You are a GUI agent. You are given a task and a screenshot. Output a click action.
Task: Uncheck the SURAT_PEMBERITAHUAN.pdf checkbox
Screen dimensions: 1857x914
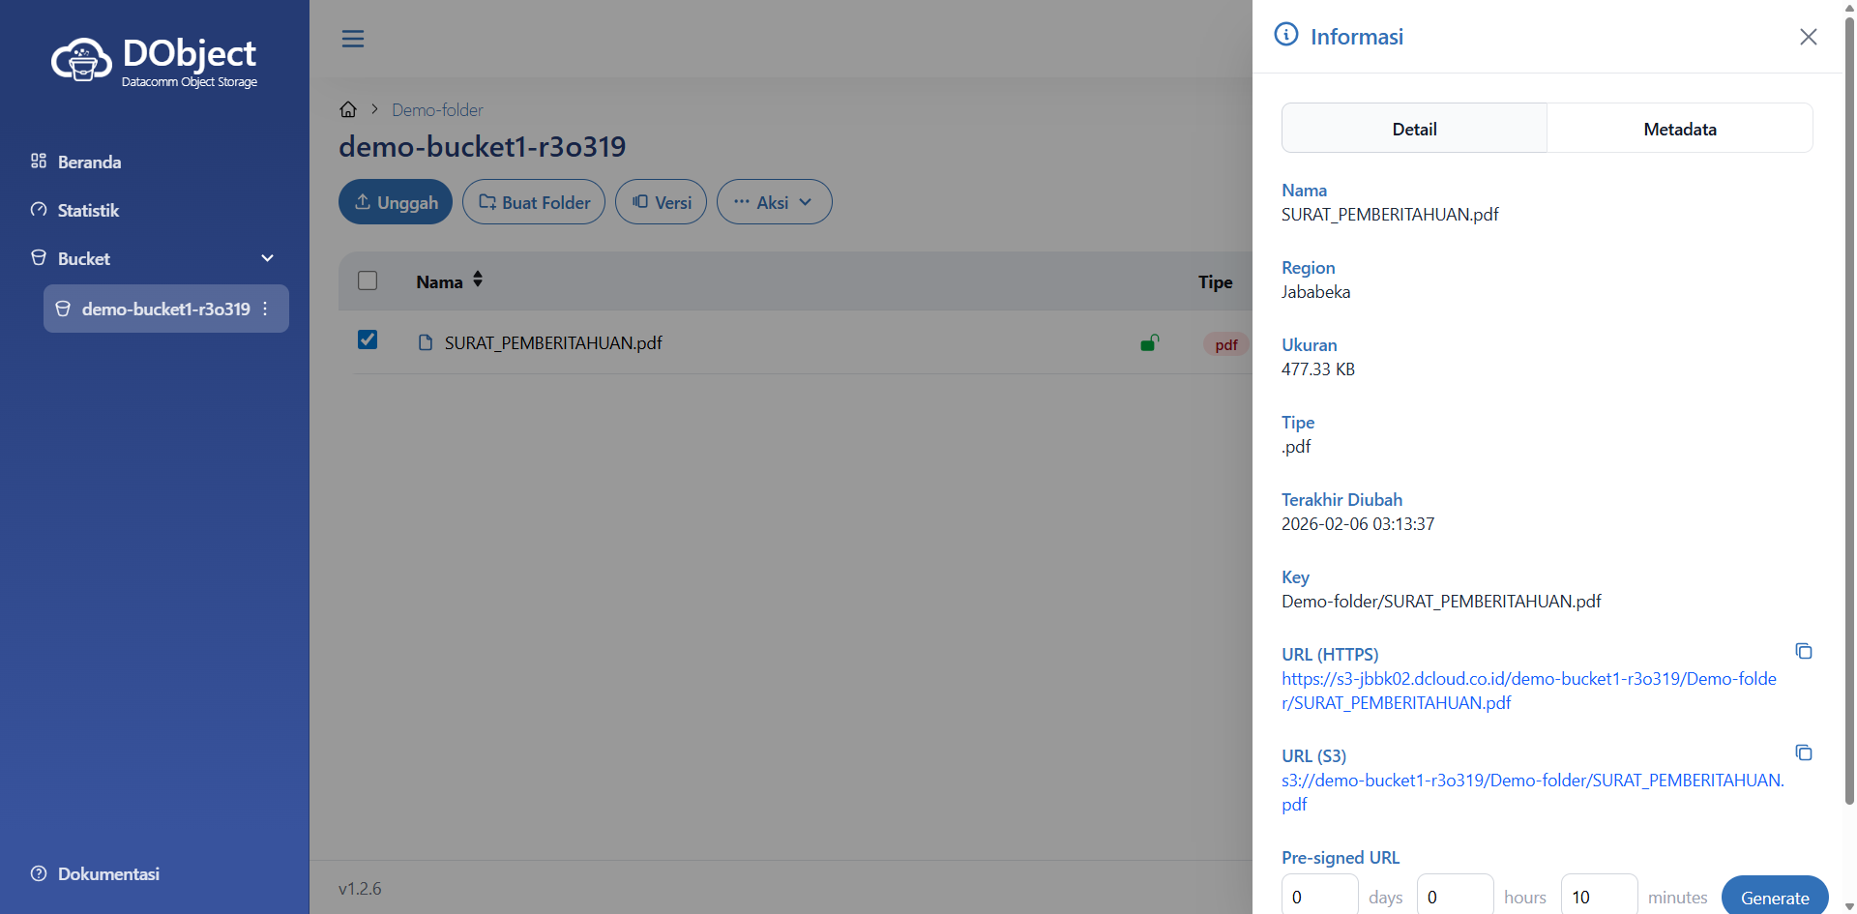[368, 339]
